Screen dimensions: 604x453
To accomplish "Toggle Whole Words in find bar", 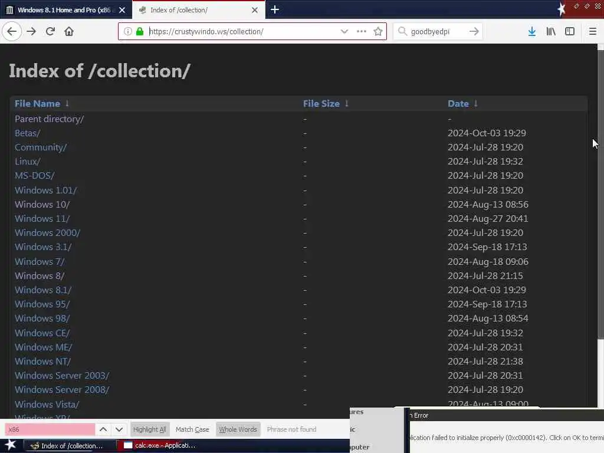I will click(238, 429).
